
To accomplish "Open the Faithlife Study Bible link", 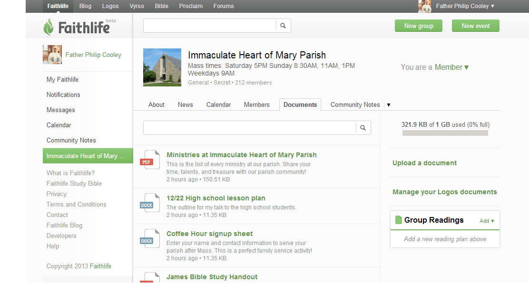I will [x=74, y=184].
